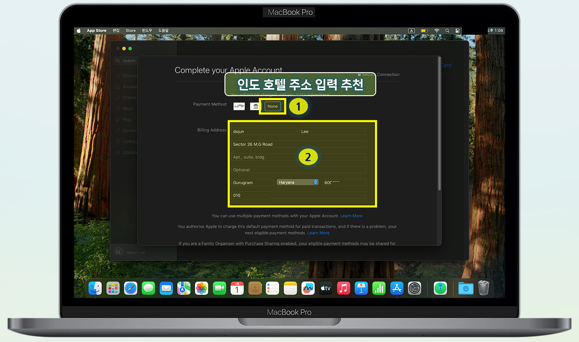Click the App Store sidebar Search field
This screenshot has width=579, height=342.
(x=125, y=60)
